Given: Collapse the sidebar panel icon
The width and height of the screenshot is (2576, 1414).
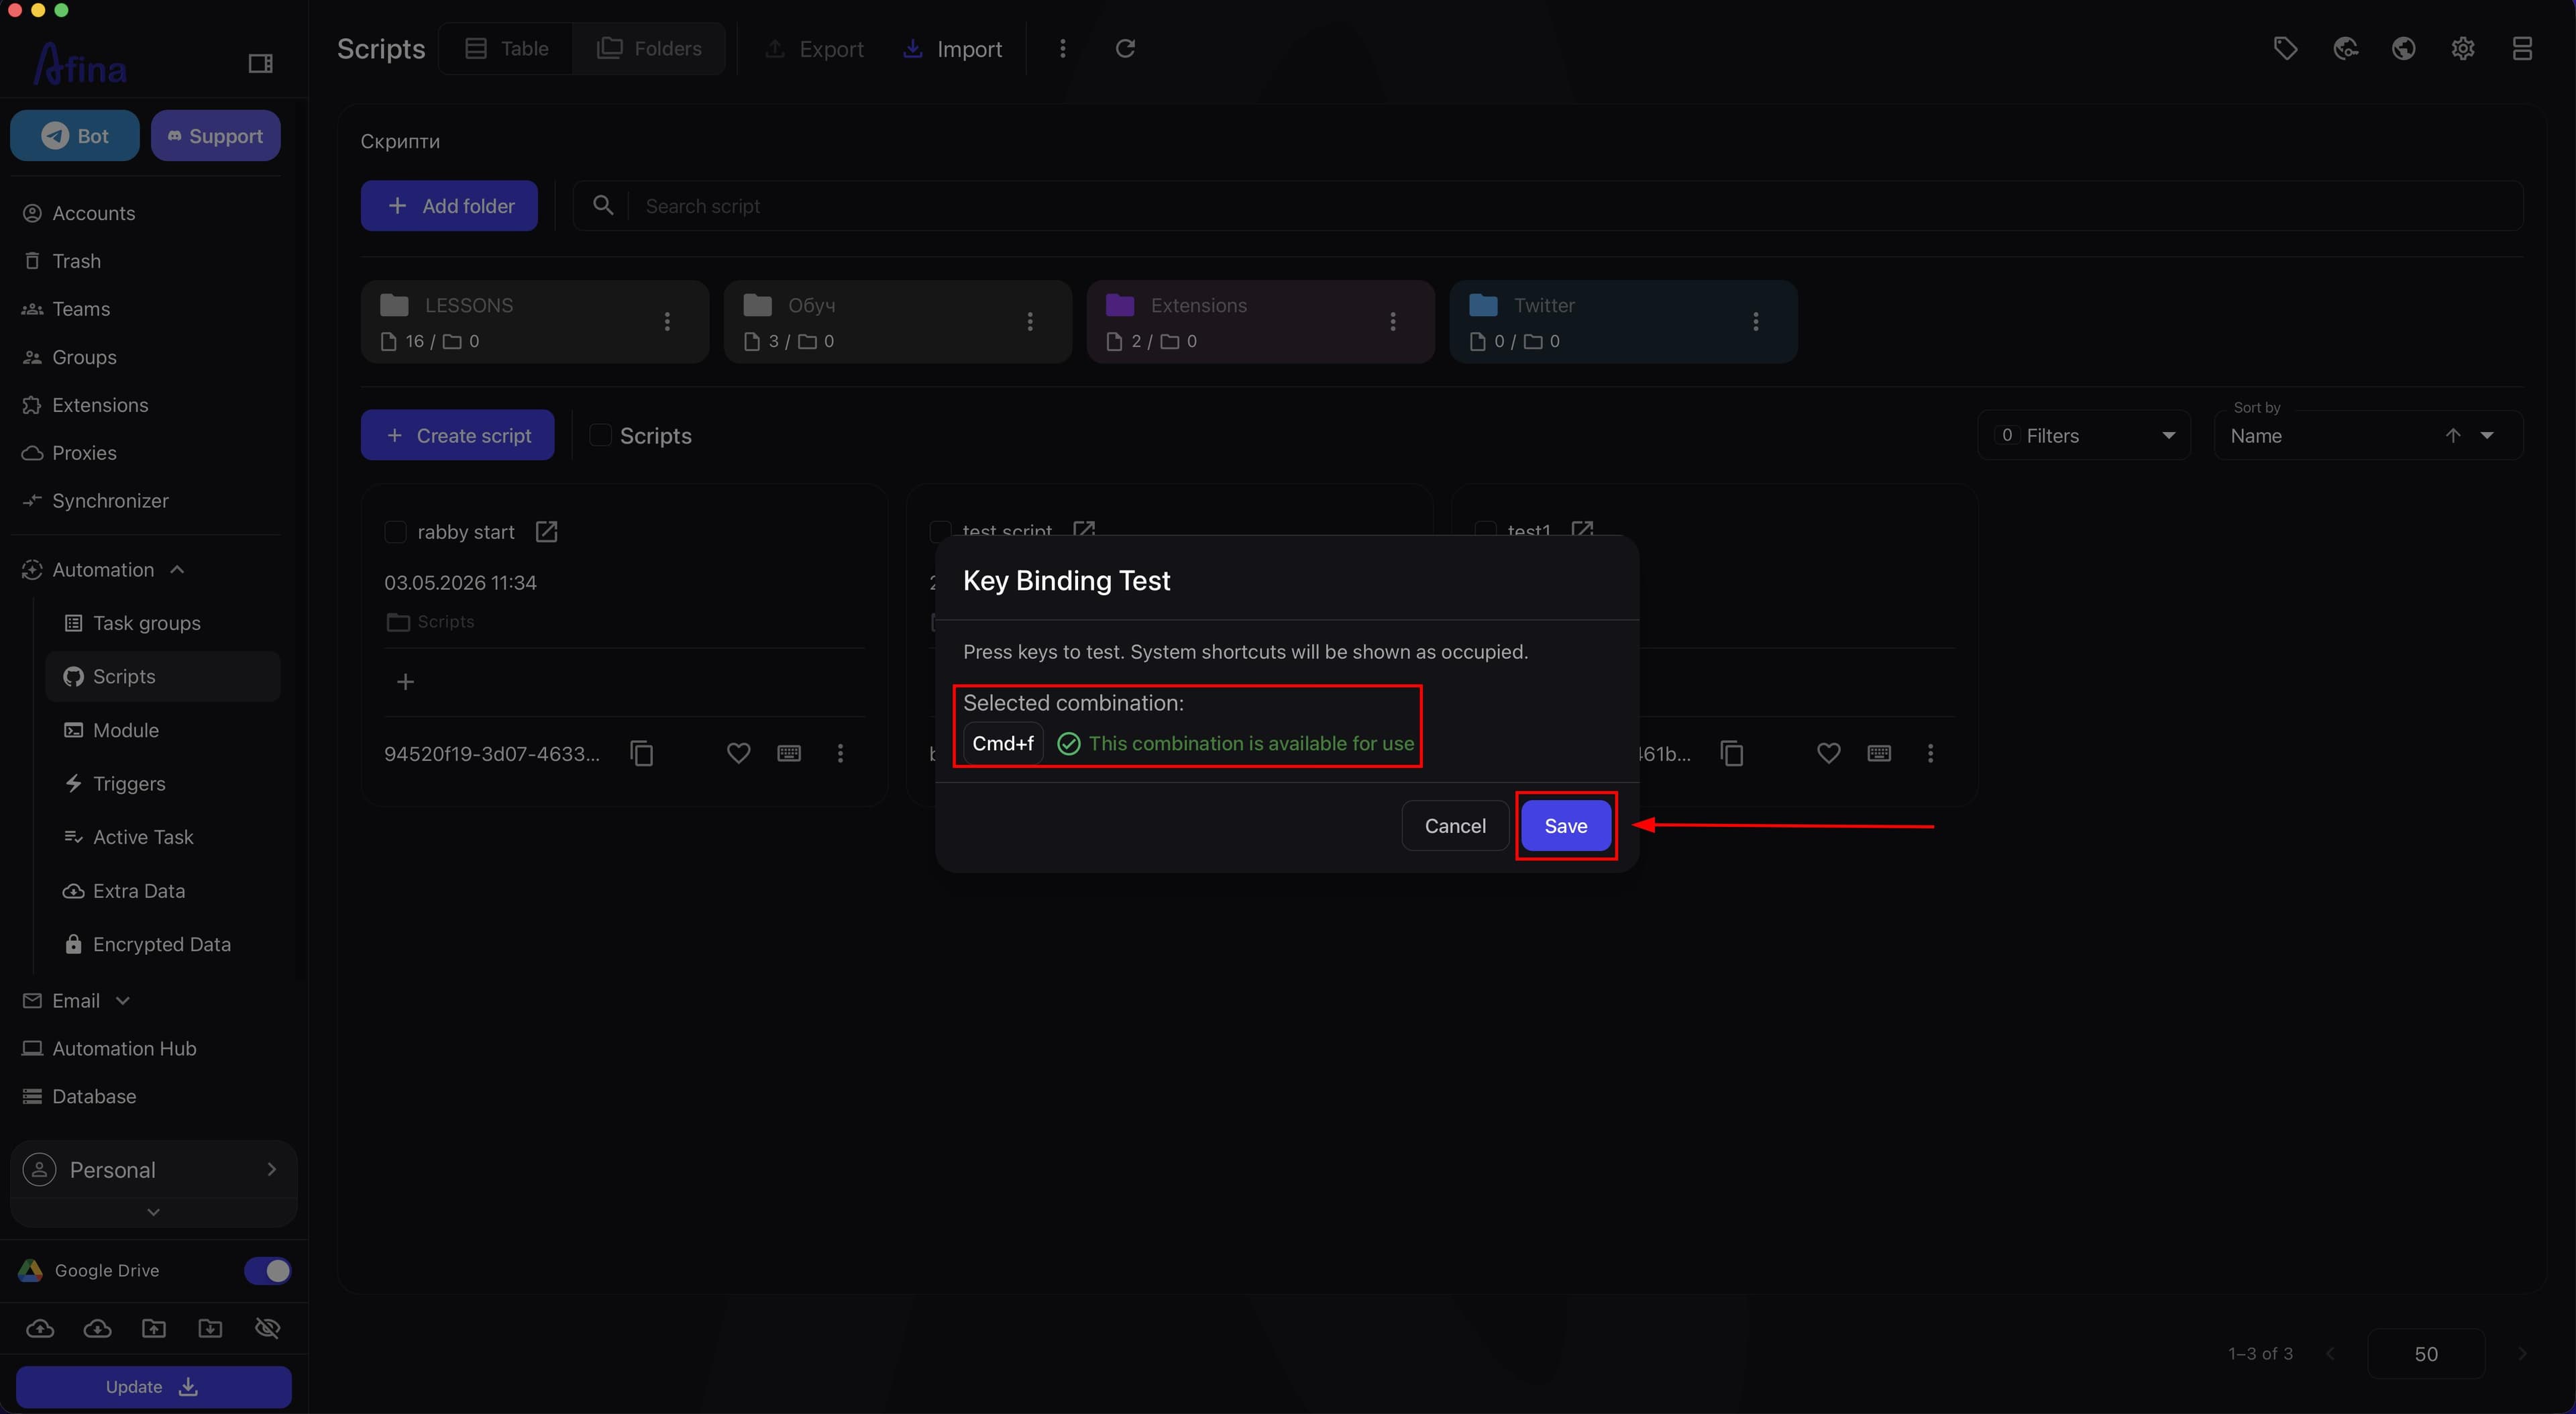Looking at the screenshot, I should click(260, 64).
